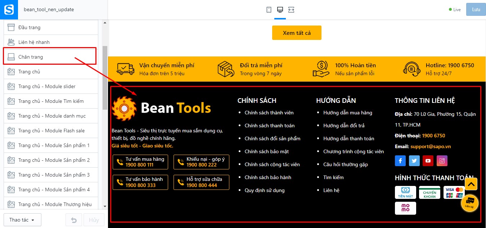Click support@sapo.vn email link
486x228 pixels.
[431, 146]
